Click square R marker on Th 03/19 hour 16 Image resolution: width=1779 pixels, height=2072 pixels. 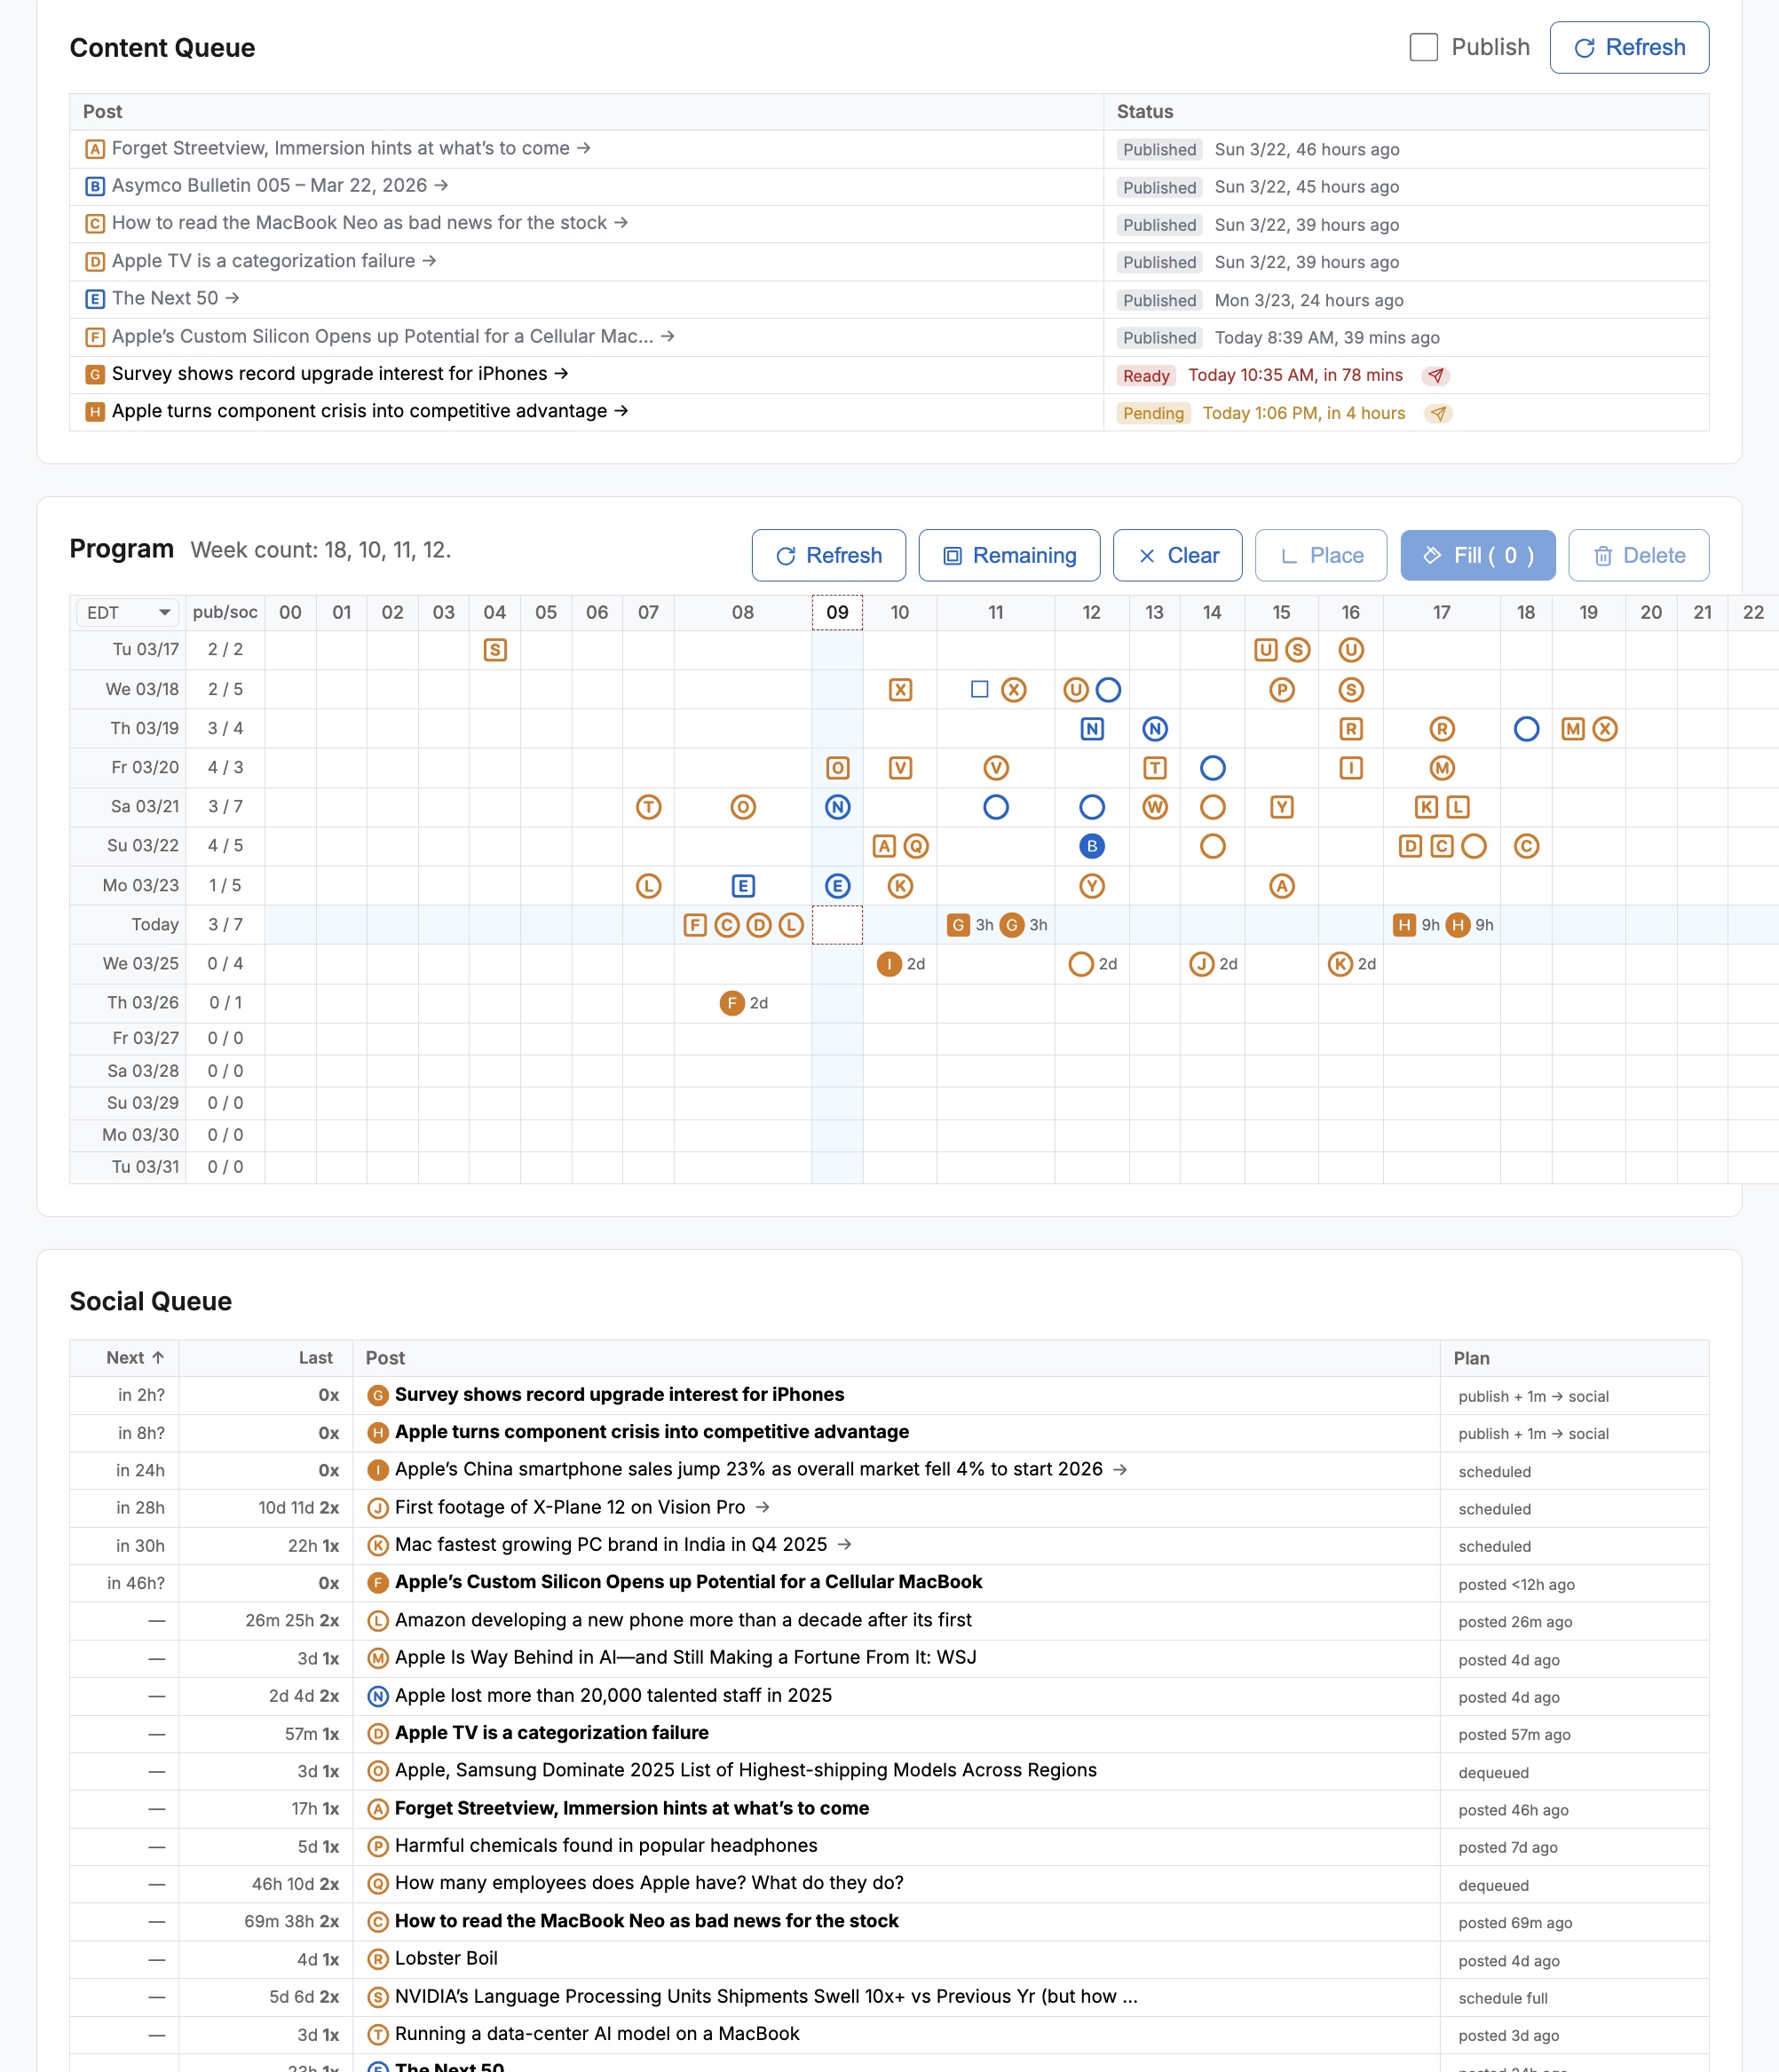pyautogui.click(x=1351, y=728)
